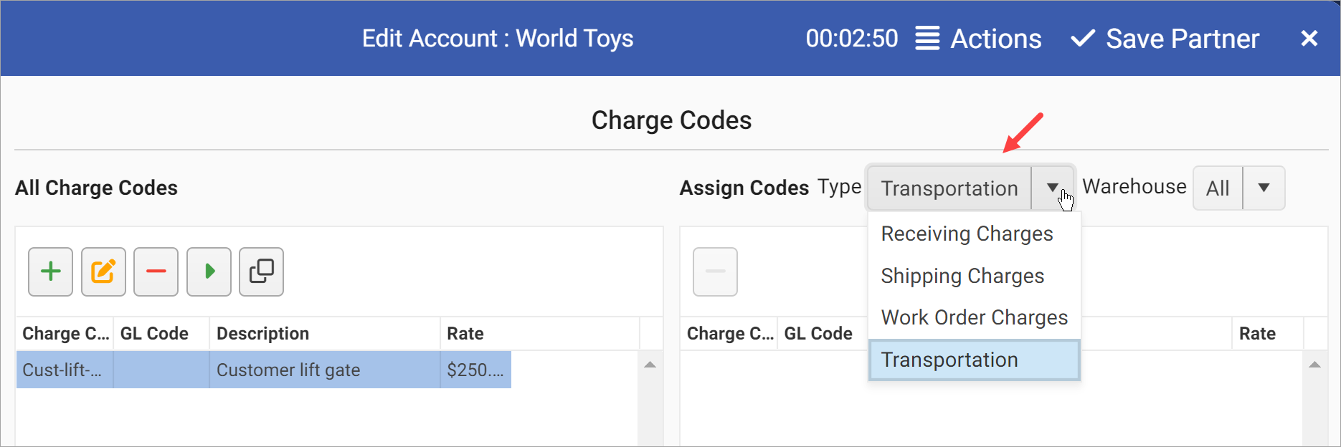Image resolution: width=1341 pixels, height=447 pixels.
Task: Delete the selected charge code
Action: (156, 271)
